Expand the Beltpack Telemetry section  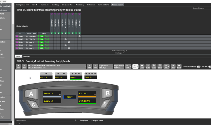click(119, 51)
